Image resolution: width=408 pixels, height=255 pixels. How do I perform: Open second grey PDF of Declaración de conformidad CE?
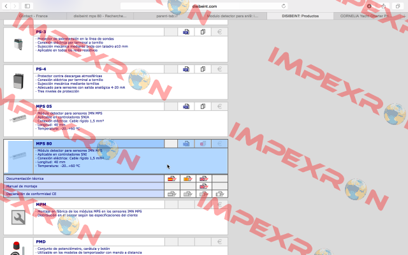[187, 194]
